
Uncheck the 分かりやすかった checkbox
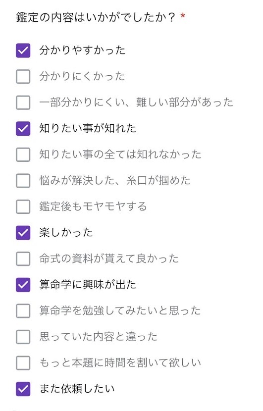click(23, 51)
